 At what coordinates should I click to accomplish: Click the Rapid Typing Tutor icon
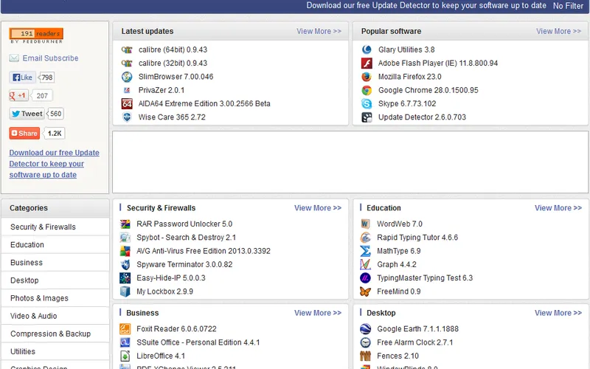point(365,238)
